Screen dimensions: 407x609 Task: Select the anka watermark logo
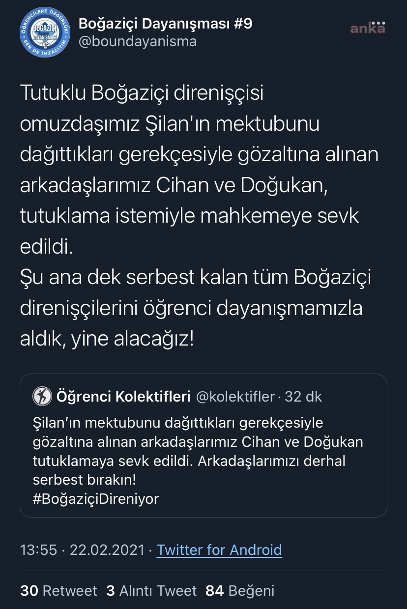(367, 29)
